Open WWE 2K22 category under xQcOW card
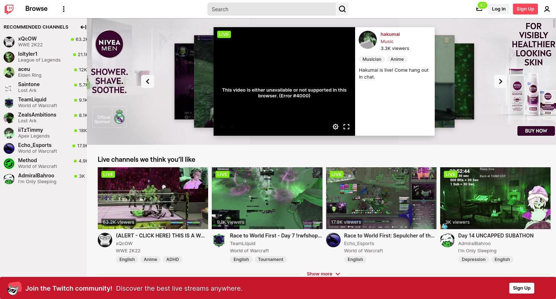Image resolution: width=556 pixels, height=299 pixels. coord(128,251)
